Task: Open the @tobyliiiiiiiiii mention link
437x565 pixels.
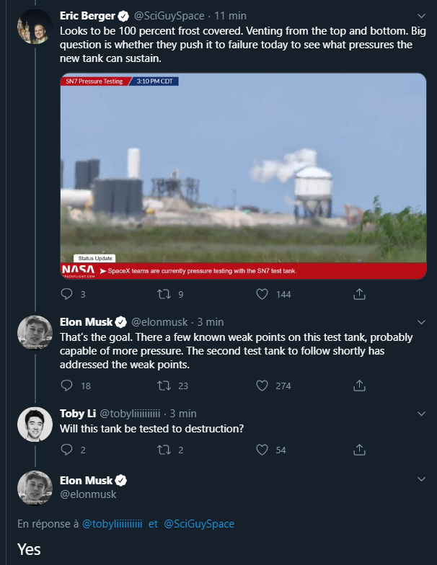Action: pos(112,524)
